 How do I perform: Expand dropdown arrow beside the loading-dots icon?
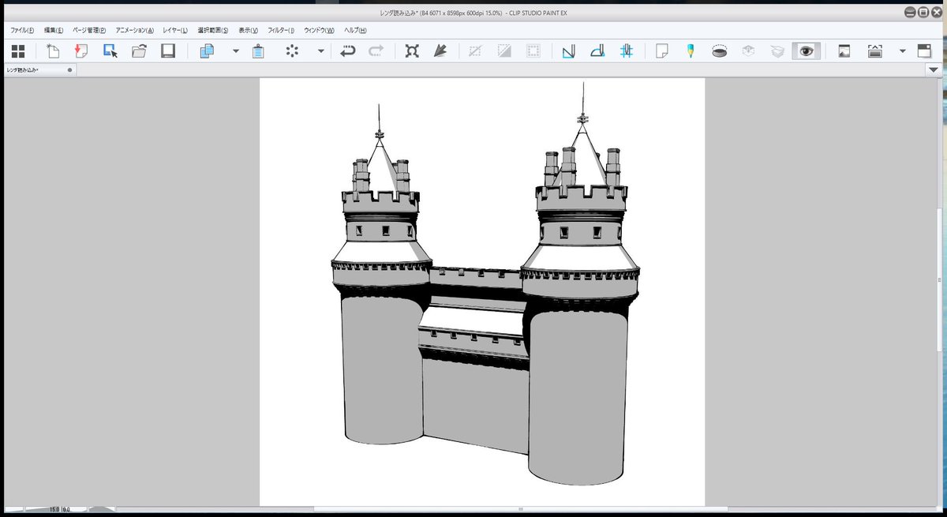click(x=320, y=51)
